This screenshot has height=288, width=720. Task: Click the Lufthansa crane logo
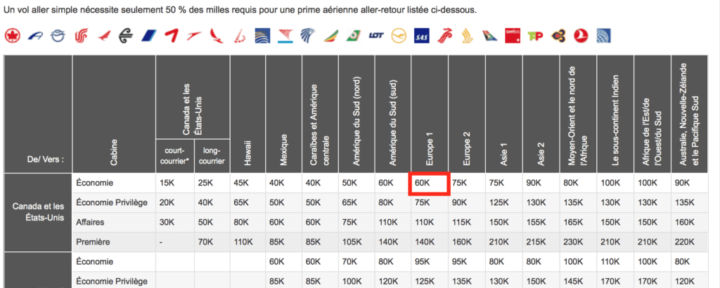pos(400,35)
